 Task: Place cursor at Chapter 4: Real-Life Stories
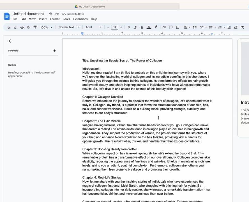tap(102, 178)
